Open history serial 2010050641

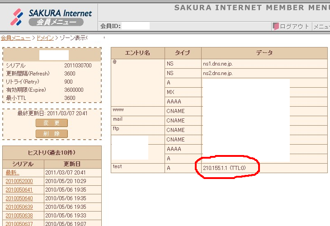[19, 190]
